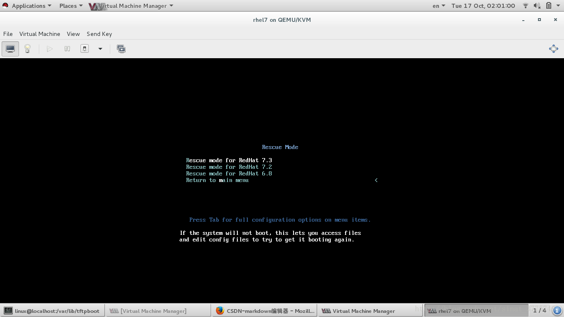Open the Applications menu
The width and height of the screenshot is (564, 317).
coord(31,6)
